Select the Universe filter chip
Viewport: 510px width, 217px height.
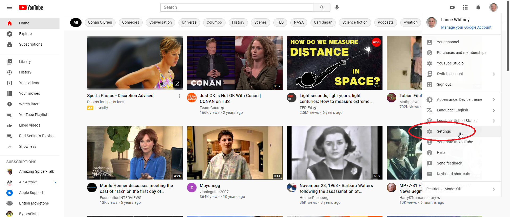[x=189, y=22]
